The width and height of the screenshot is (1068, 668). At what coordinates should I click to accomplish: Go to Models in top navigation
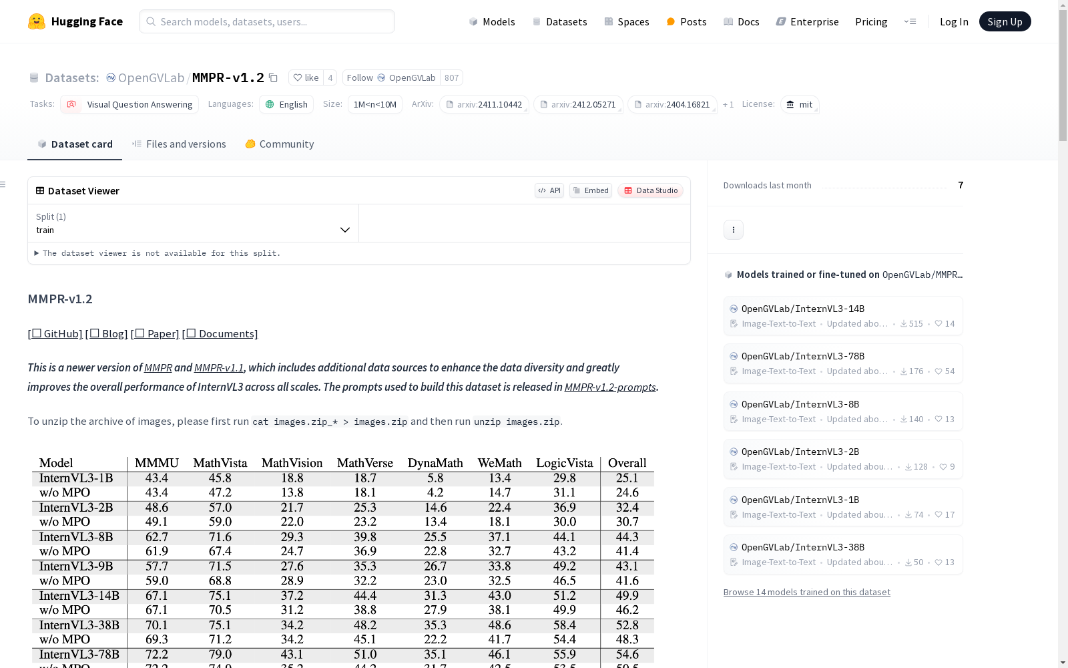[x=492, y=21]
